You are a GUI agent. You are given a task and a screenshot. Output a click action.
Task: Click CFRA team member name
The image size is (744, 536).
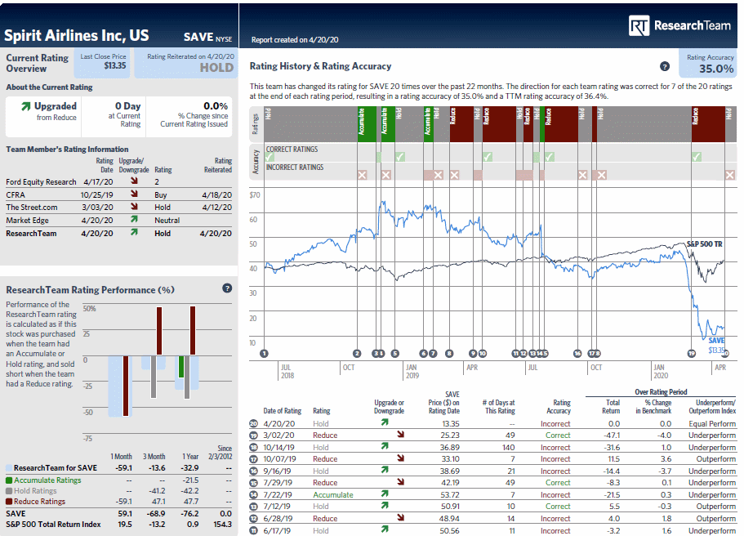pos(16,194)
